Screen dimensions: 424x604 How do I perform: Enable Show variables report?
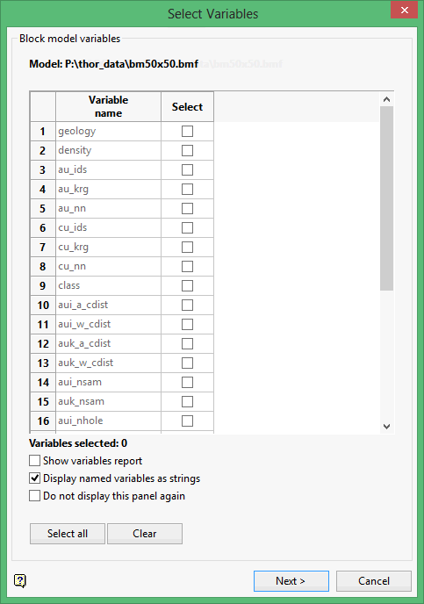coord(34,461)
